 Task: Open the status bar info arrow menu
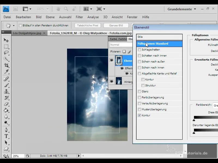tap(79, 156)
